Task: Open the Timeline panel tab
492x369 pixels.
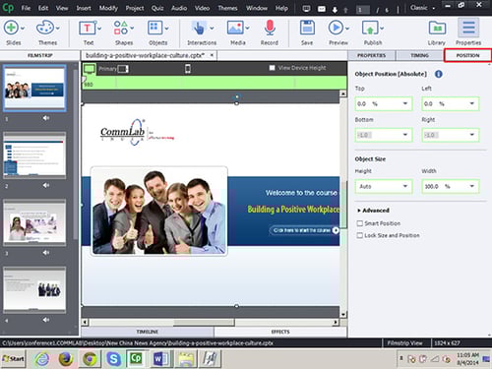Action: (148, 332)
